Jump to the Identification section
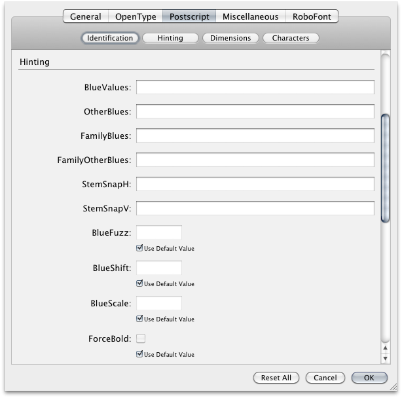This screenshot has height=398, width=402. tap(110, 38)
